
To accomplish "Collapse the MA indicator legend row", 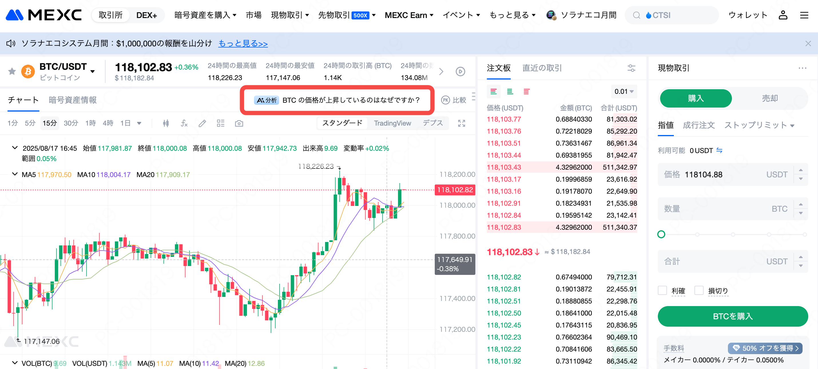I will coord(15,174).
